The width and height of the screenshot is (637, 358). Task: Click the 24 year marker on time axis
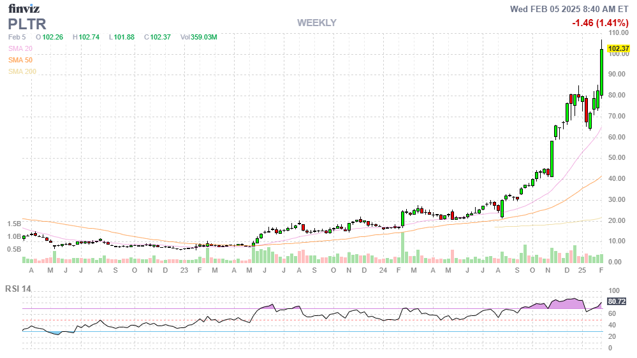[383, 270]
